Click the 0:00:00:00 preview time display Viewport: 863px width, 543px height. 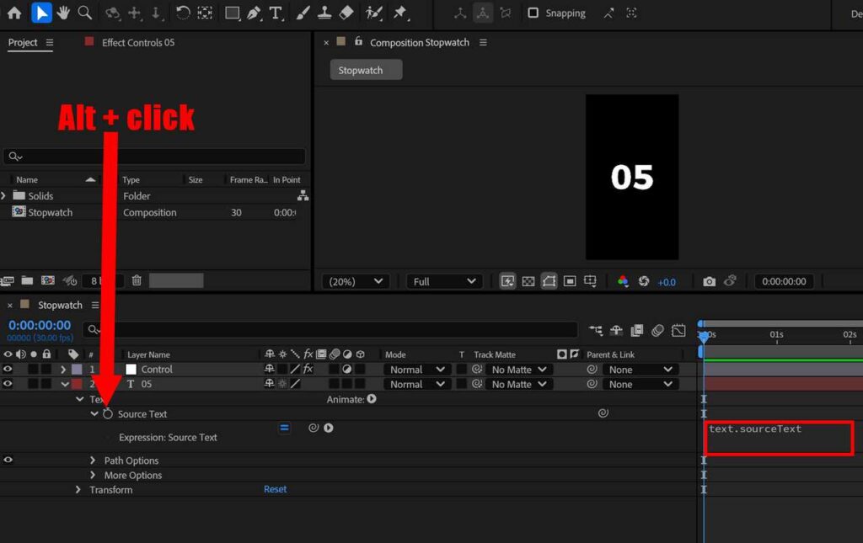click(x=784, y=281)
